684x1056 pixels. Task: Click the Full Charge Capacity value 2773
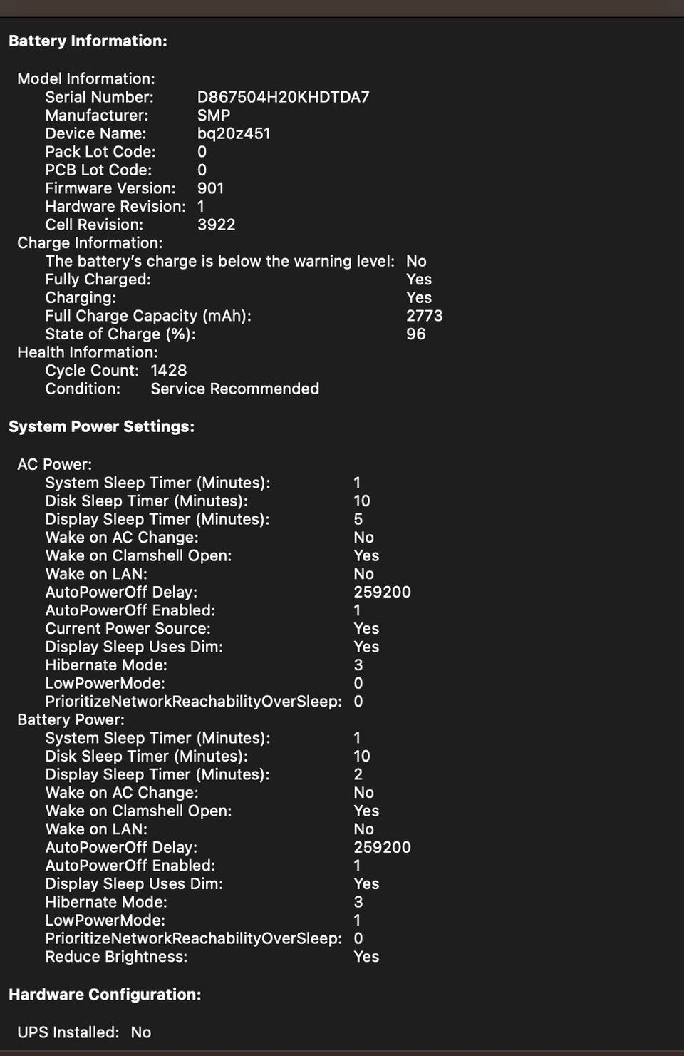[425, 316]
